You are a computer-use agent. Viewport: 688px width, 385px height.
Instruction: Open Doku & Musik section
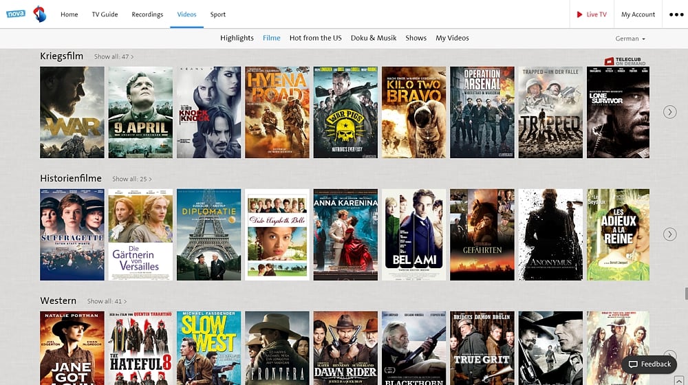374,38
